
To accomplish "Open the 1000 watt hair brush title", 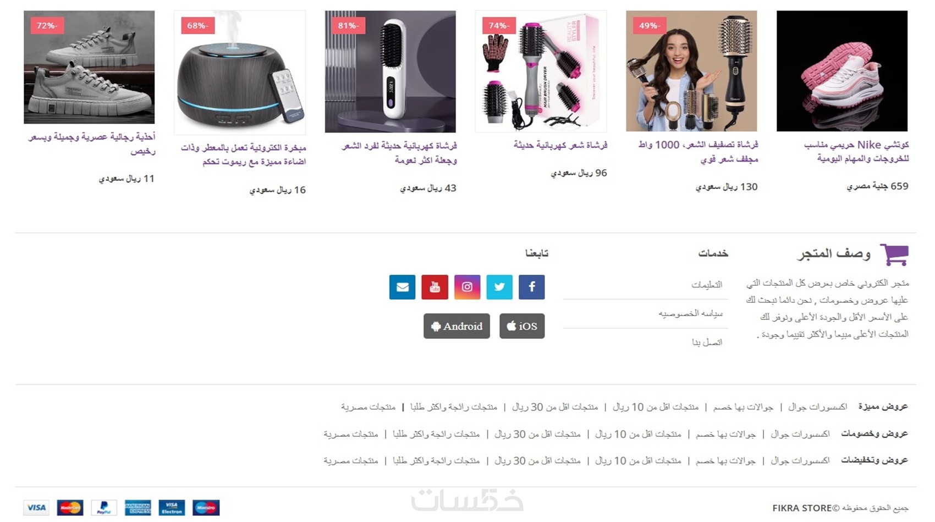I will (698, 152).
